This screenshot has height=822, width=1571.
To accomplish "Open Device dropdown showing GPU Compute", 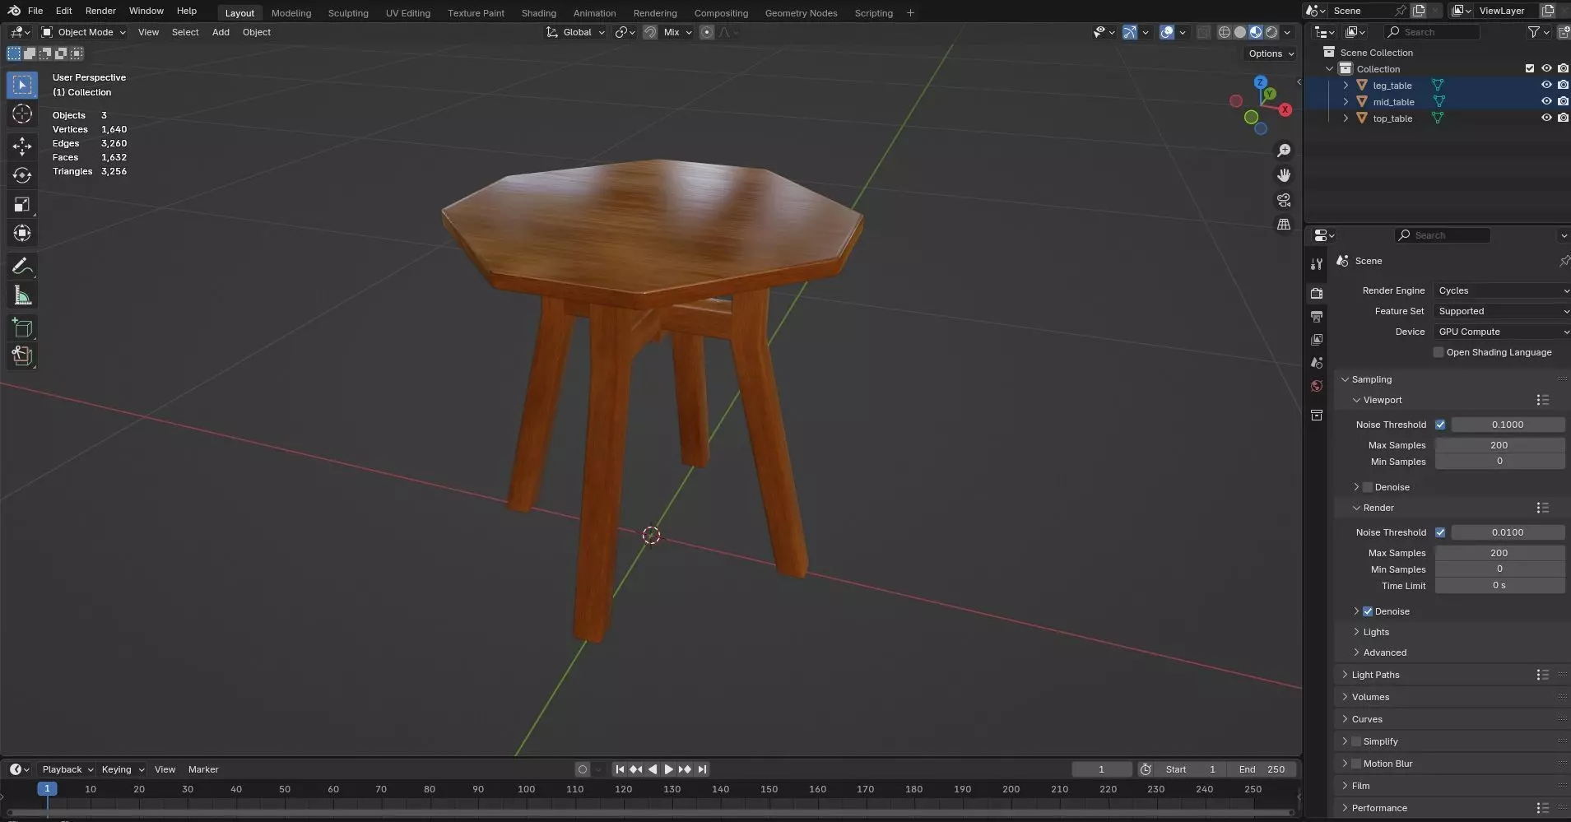I will point(1502,332).
